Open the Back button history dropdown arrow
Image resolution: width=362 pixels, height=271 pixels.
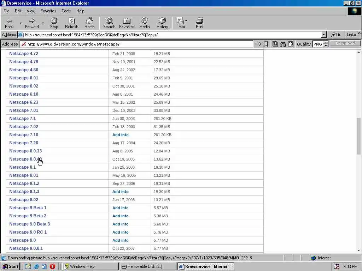tap(21, 23)
